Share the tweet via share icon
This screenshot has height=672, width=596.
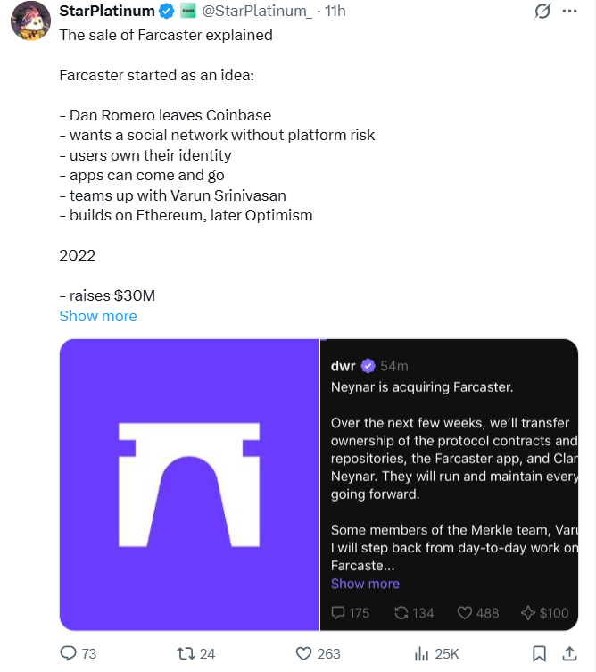[571, 653]
